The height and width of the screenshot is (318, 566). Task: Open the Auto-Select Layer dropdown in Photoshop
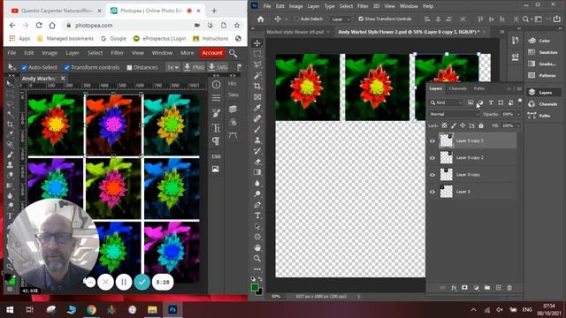pos(340,19)
